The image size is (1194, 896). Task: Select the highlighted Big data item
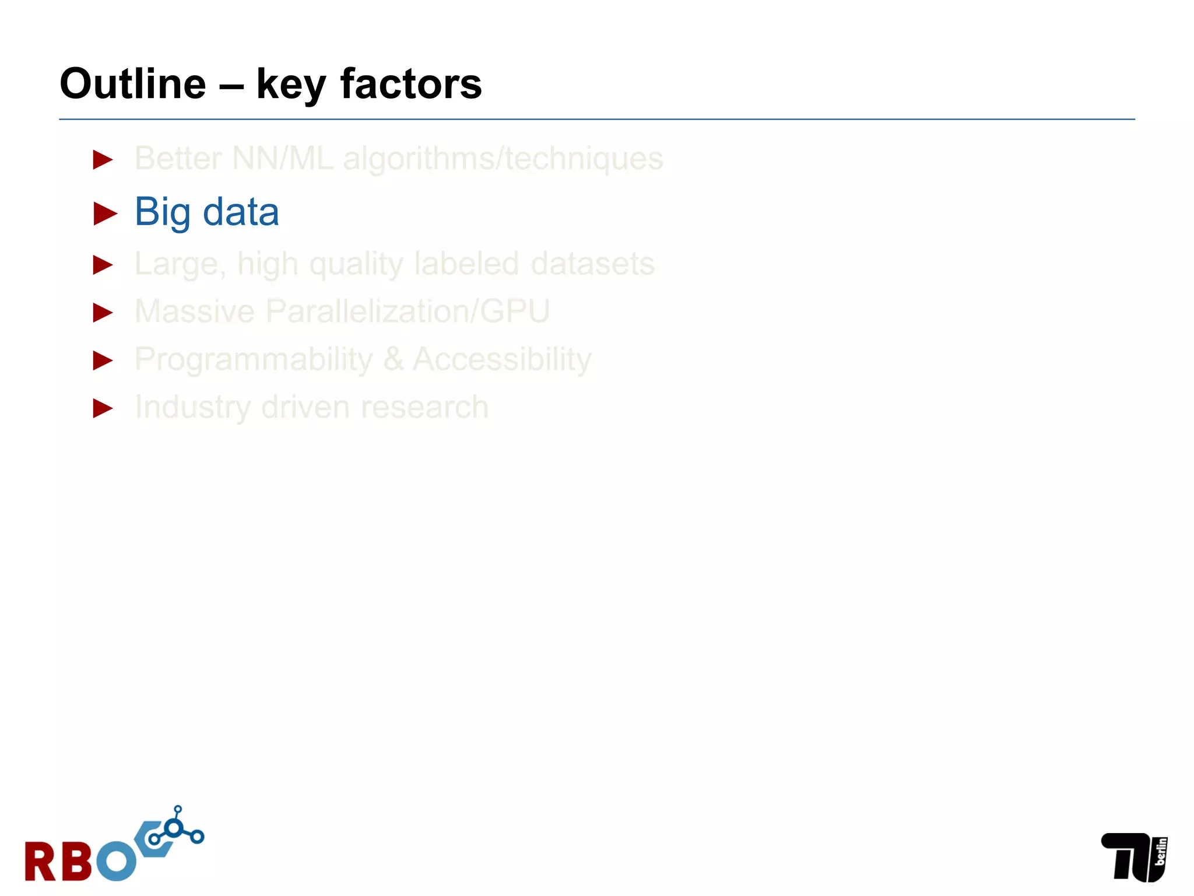[x=206, y=212]
